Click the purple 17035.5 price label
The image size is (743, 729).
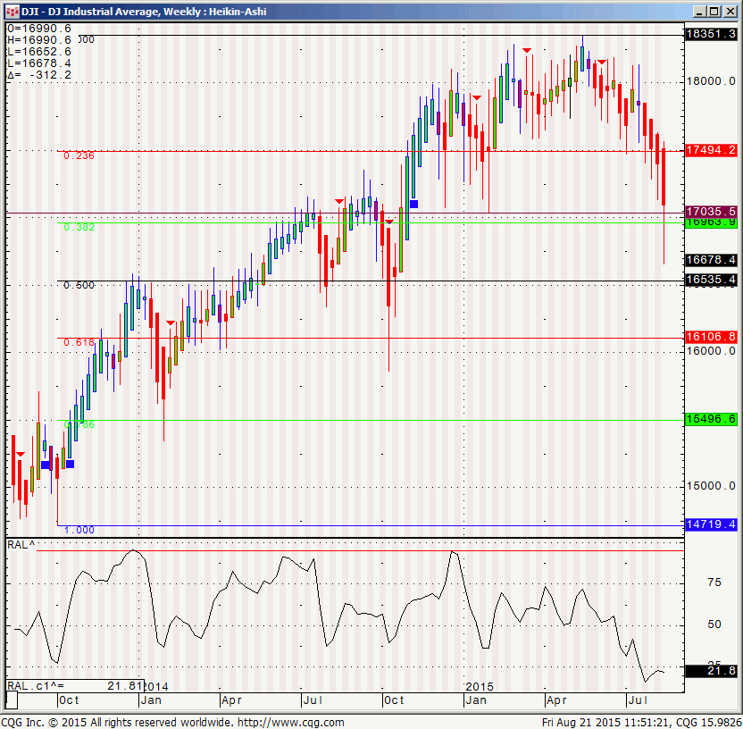click(x=710, y=212)
